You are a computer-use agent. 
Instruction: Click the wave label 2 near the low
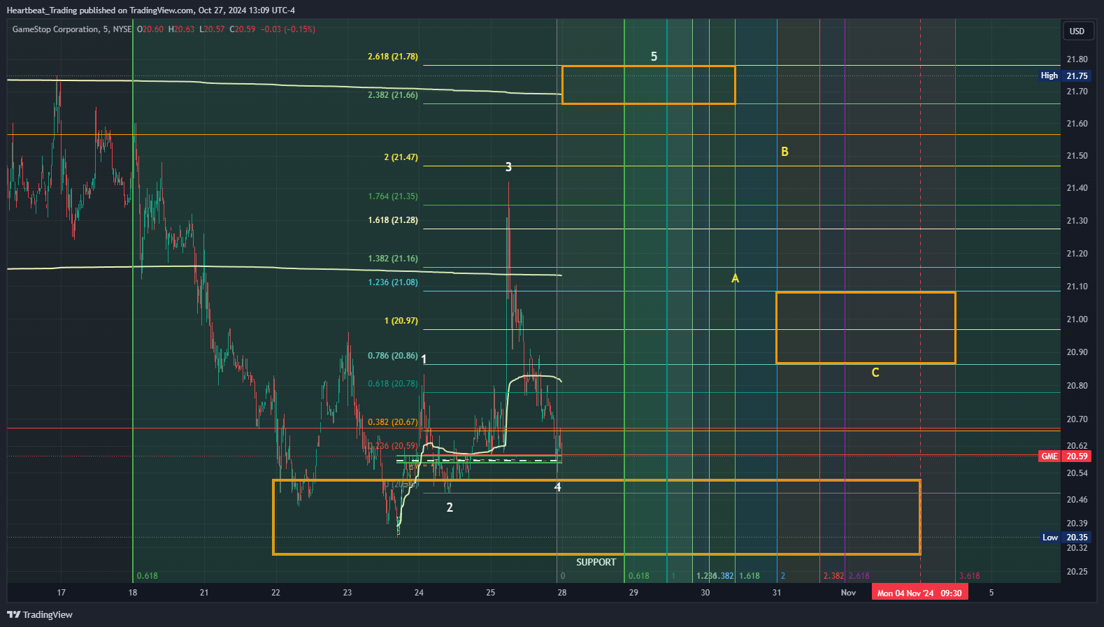coord(450,507)
